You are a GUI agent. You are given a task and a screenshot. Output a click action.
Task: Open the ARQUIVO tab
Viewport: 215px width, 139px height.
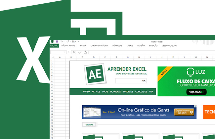[x=54, y=46]
